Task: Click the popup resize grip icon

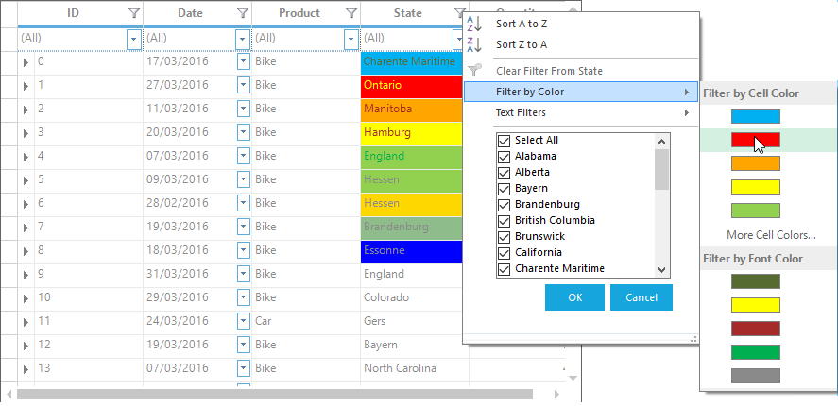Action: [x=693, y=339]
